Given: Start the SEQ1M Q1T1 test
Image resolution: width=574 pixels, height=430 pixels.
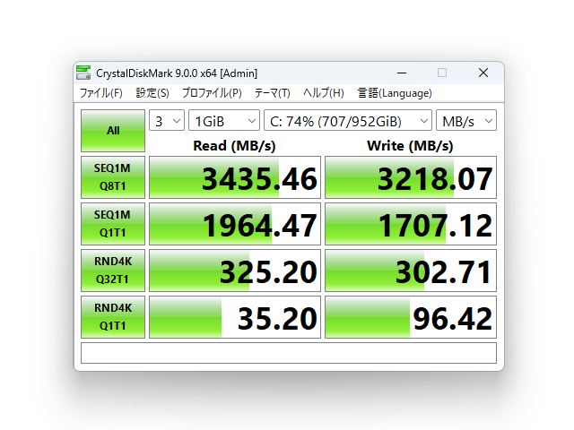Looking at the screenshot, I should [113, 224].
